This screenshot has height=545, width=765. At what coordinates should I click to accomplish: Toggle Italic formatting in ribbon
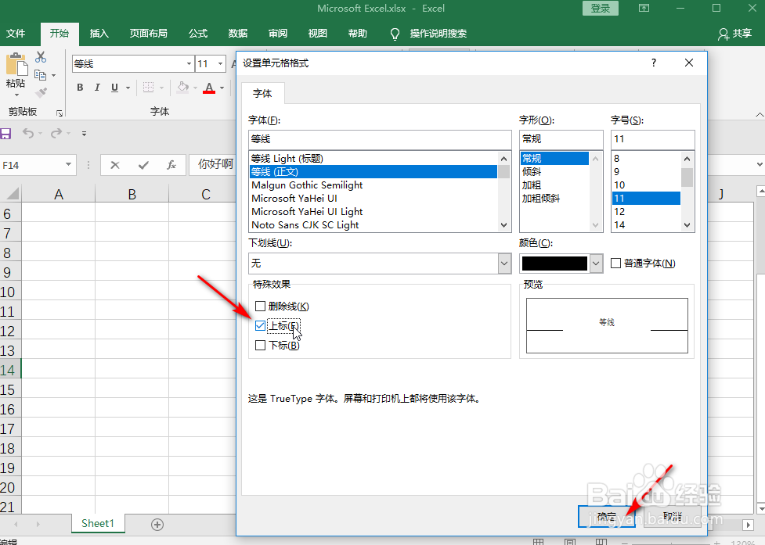pos(97,88)
